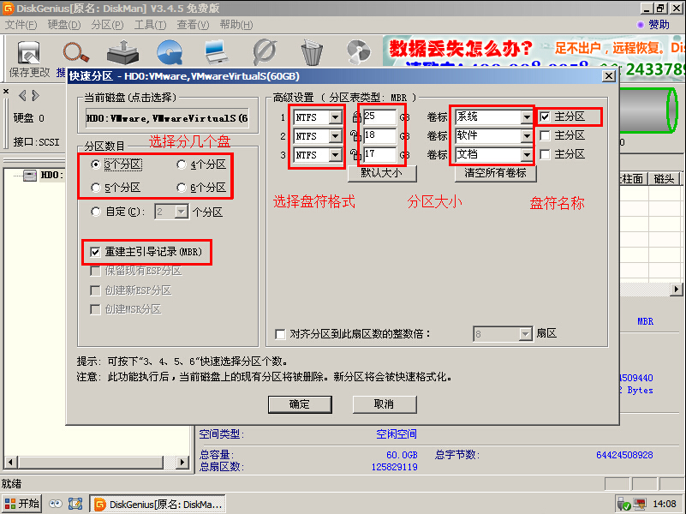Click the 取消 cancel button

pos(385,404)
